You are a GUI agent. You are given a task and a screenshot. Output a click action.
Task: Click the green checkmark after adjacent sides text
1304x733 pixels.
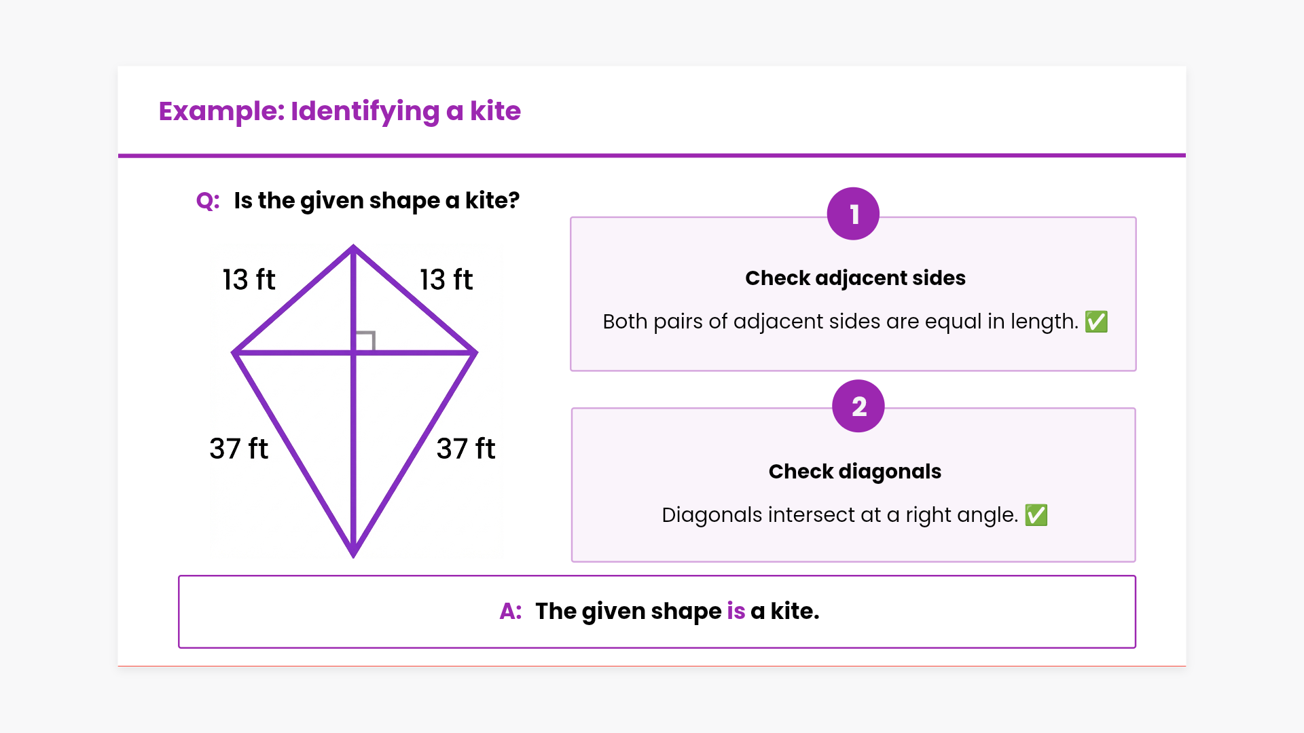(1096, 321)
